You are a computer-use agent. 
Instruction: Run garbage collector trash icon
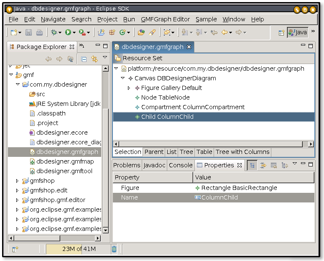[114, 249]
